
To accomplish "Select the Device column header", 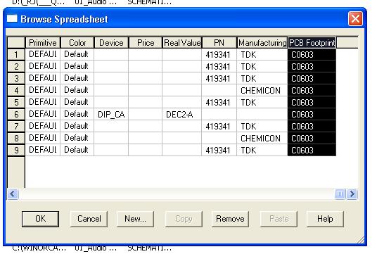I will pyautogui.click(x=111, y=43).
